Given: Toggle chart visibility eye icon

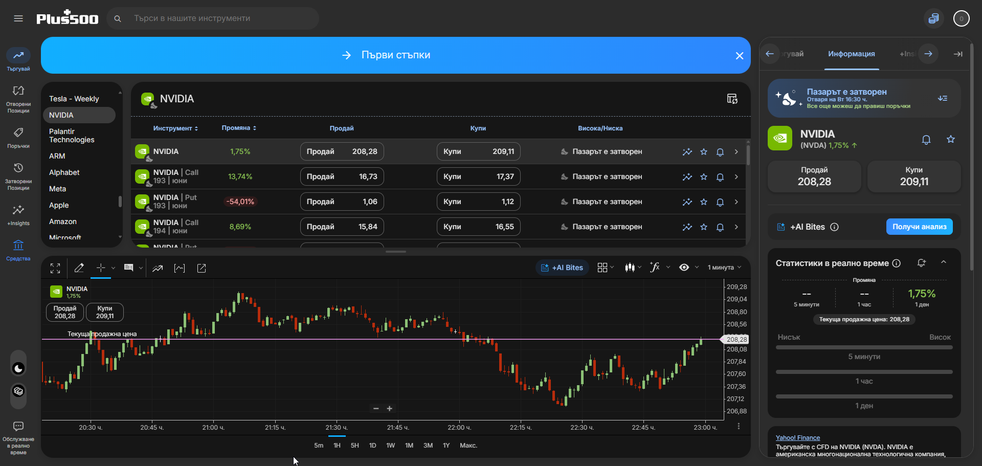Looking at the screenshot, I should click(x=684, y=268).
